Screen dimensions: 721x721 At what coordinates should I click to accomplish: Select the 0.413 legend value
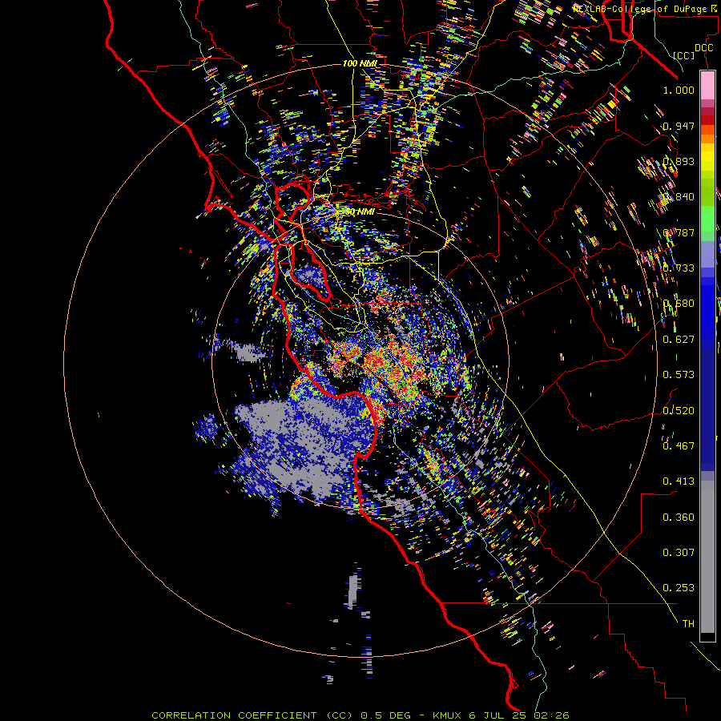pos(679,481)
